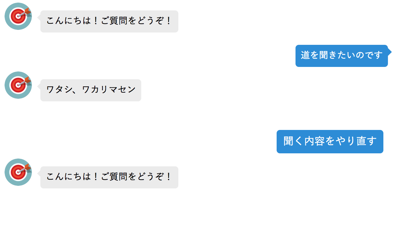Click the 聞く内容をやり直す button
Image resolution: width=399 pixels, height=230 pixels.
330,141
